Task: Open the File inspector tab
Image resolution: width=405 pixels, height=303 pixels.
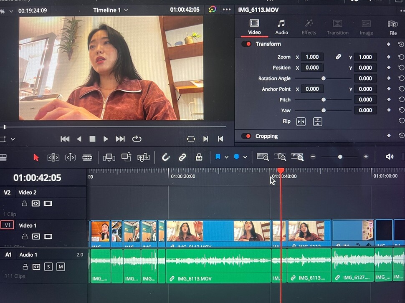Action: (x=392, y=27)
